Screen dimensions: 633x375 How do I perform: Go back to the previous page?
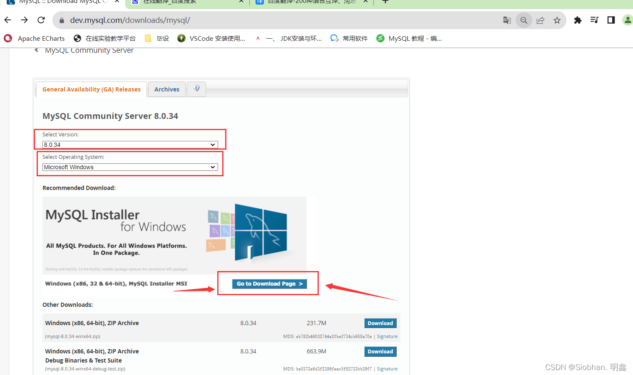7,20
